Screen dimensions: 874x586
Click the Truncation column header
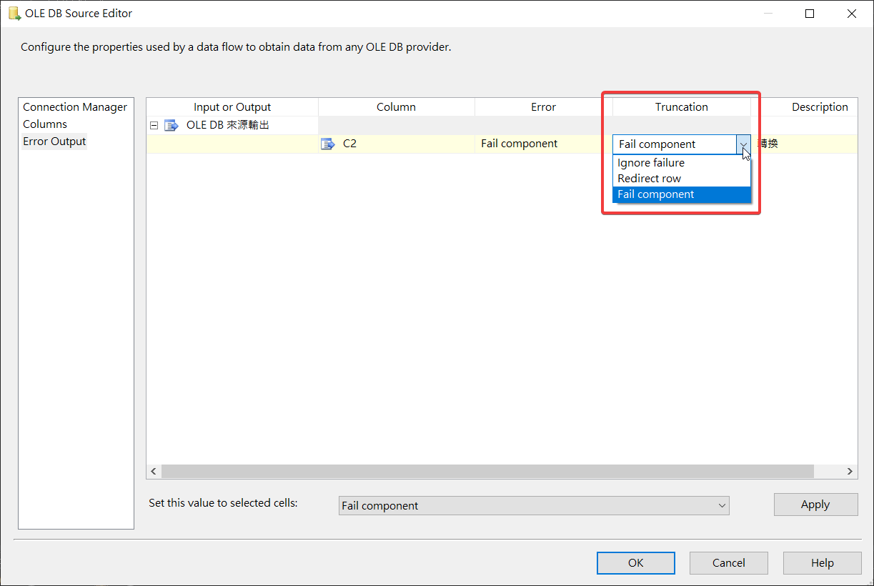click(x=681, y=107)
